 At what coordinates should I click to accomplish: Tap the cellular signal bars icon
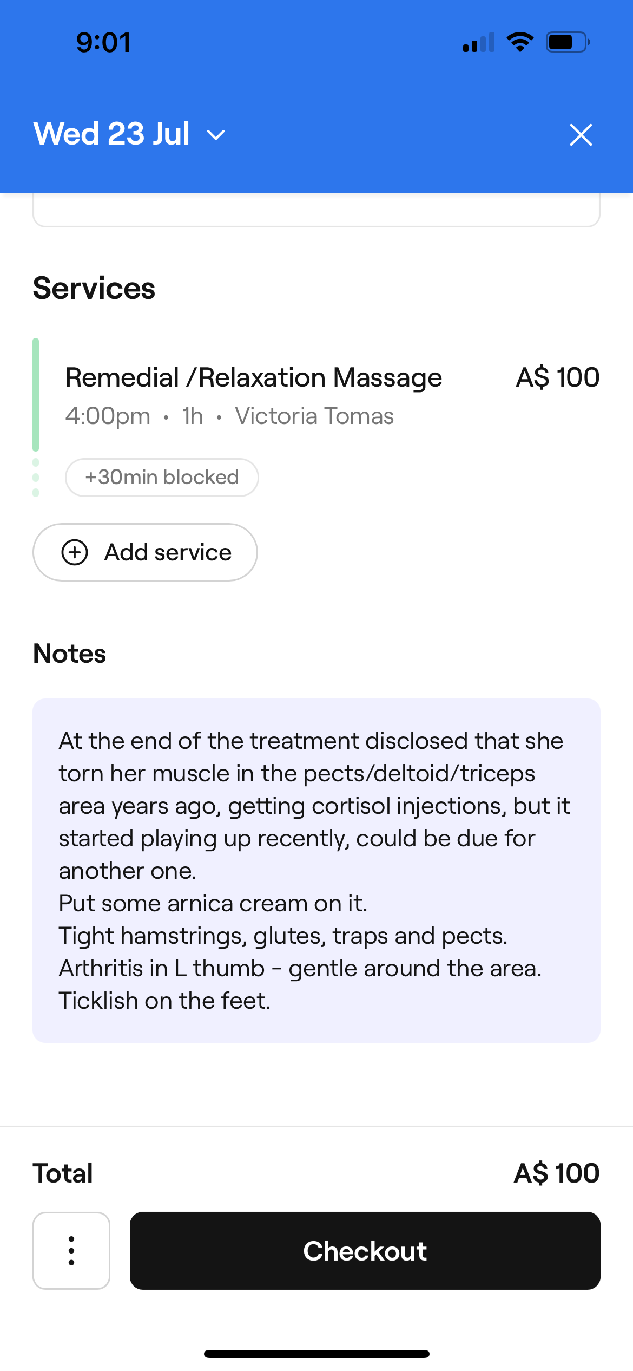479,42
